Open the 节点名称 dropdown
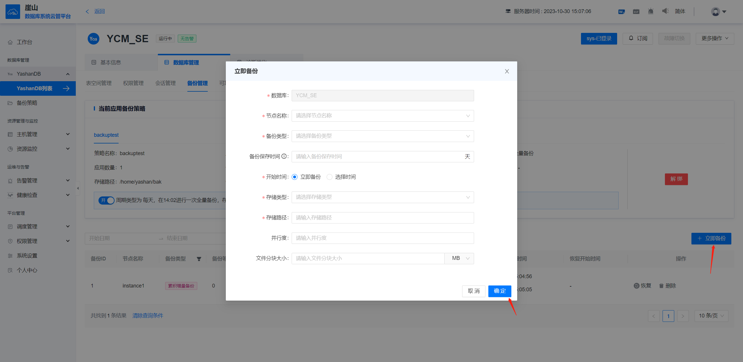743x362 pixels. coord(382,116)
